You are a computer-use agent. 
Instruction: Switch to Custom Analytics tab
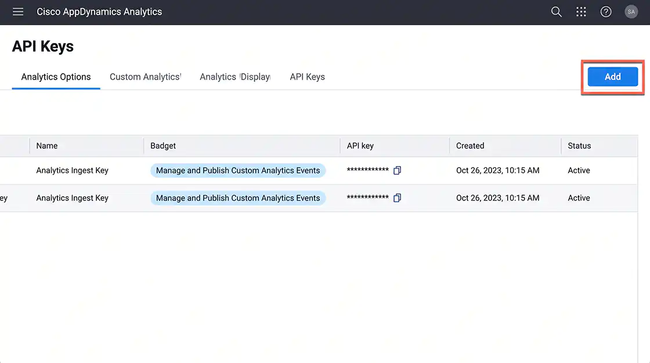coord(145,77)
